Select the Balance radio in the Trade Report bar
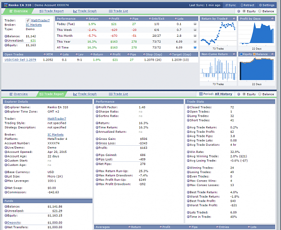Viewport: 281px width, 230px height. [260, 94]
